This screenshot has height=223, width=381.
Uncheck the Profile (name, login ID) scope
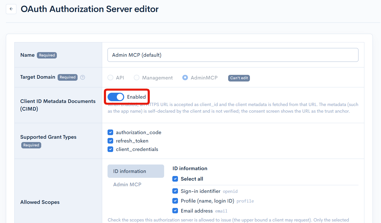175,201
